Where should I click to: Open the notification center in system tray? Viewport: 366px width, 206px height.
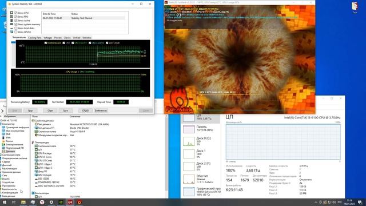(x=360, y=202)
